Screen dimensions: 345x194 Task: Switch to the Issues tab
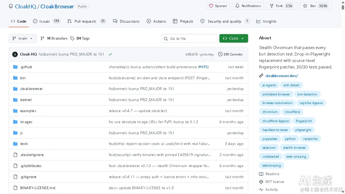(47, 21)
